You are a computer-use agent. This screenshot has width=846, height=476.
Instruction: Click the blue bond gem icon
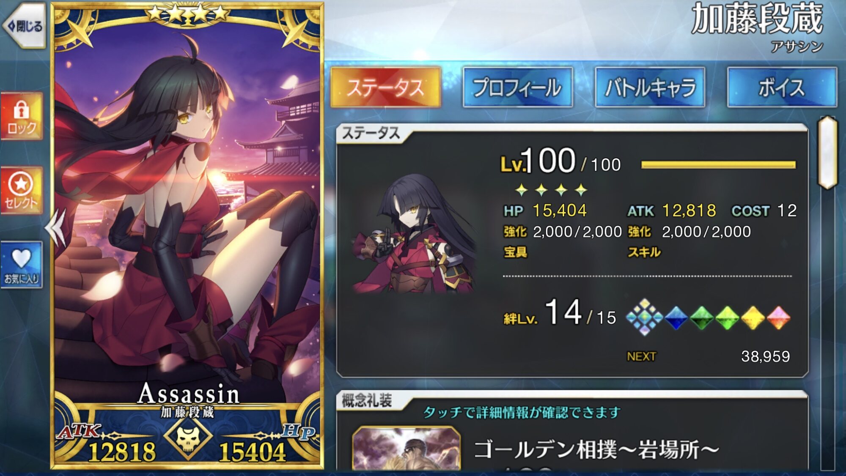pos(676,317)
